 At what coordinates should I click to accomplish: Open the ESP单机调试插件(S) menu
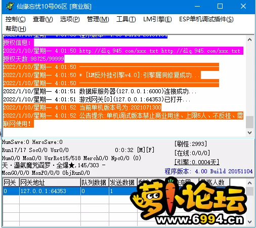point(206,19)
